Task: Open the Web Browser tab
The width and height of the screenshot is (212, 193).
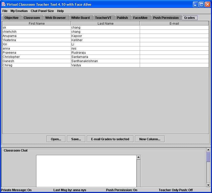Action: [x=55, y=18]
